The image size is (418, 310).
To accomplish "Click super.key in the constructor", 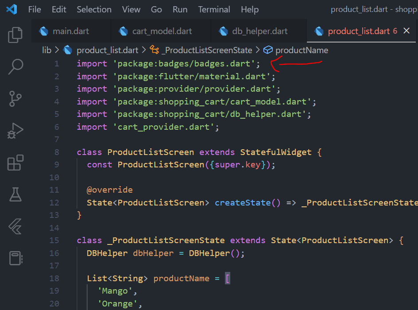I will (x=237, y=165).
